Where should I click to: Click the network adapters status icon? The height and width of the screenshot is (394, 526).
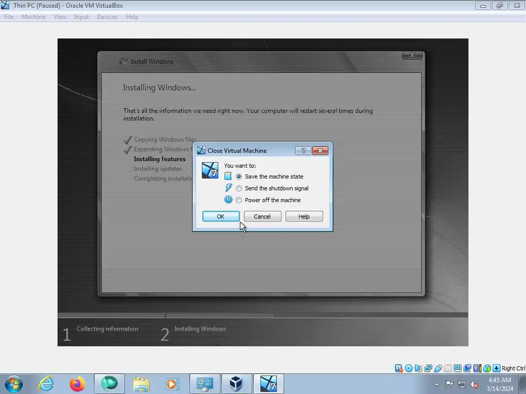click(428, 368)
